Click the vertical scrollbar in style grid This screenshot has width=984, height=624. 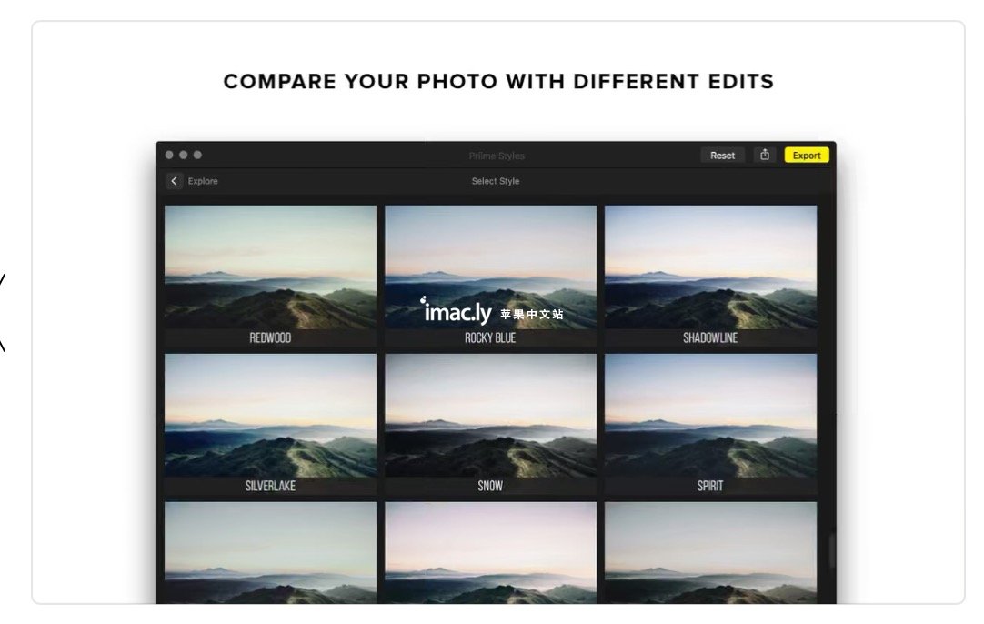(832, 551)
